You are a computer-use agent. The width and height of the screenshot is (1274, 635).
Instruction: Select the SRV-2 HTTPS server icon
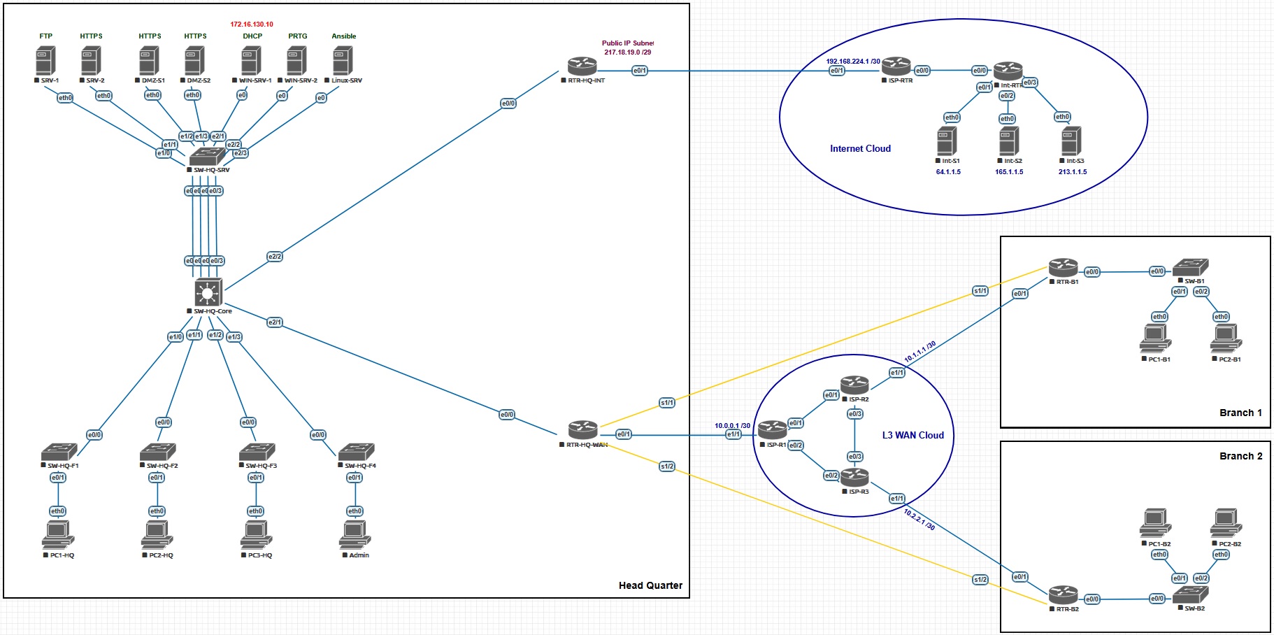click(x=91, y=61)
